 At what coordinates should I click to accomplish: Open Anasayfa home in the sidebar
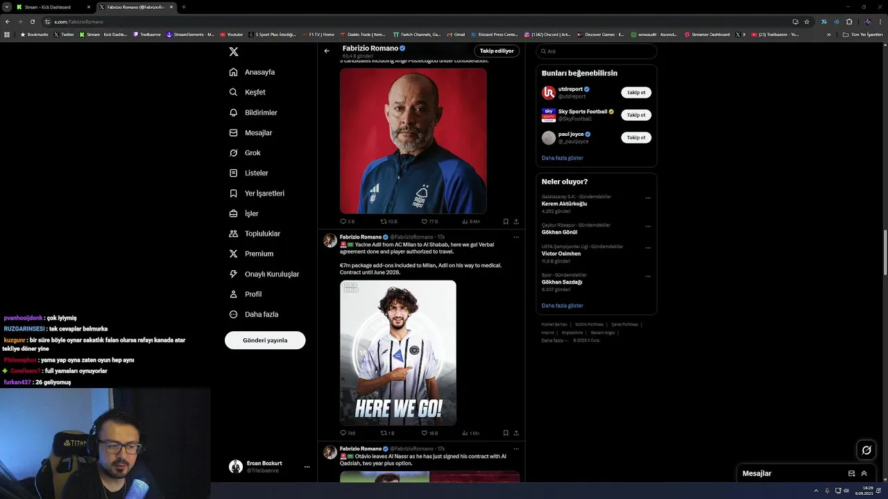click(x=253, y=72)
